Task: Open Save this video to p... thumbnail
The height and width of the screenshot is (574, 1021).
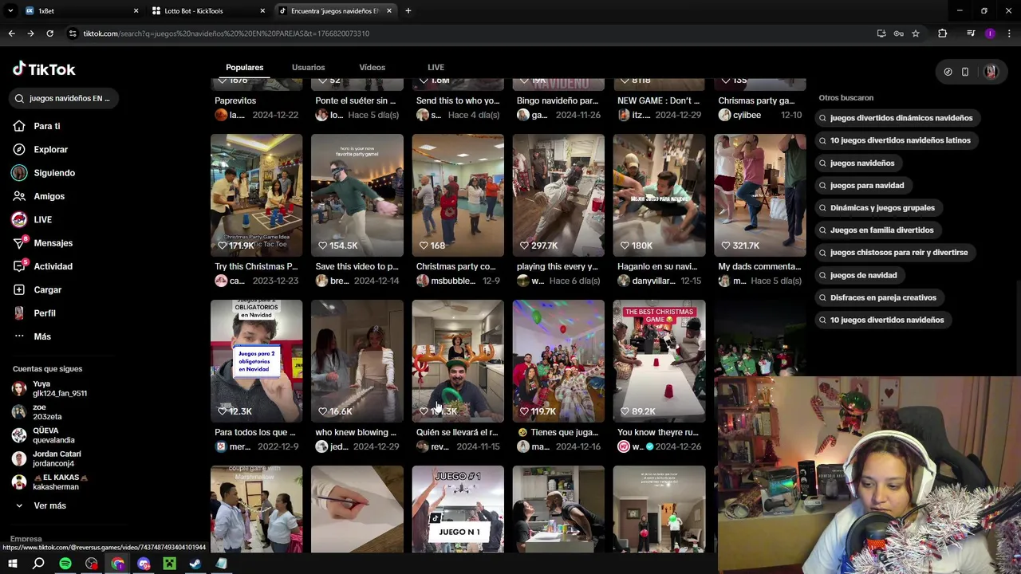Action: (x=357, y=195)
